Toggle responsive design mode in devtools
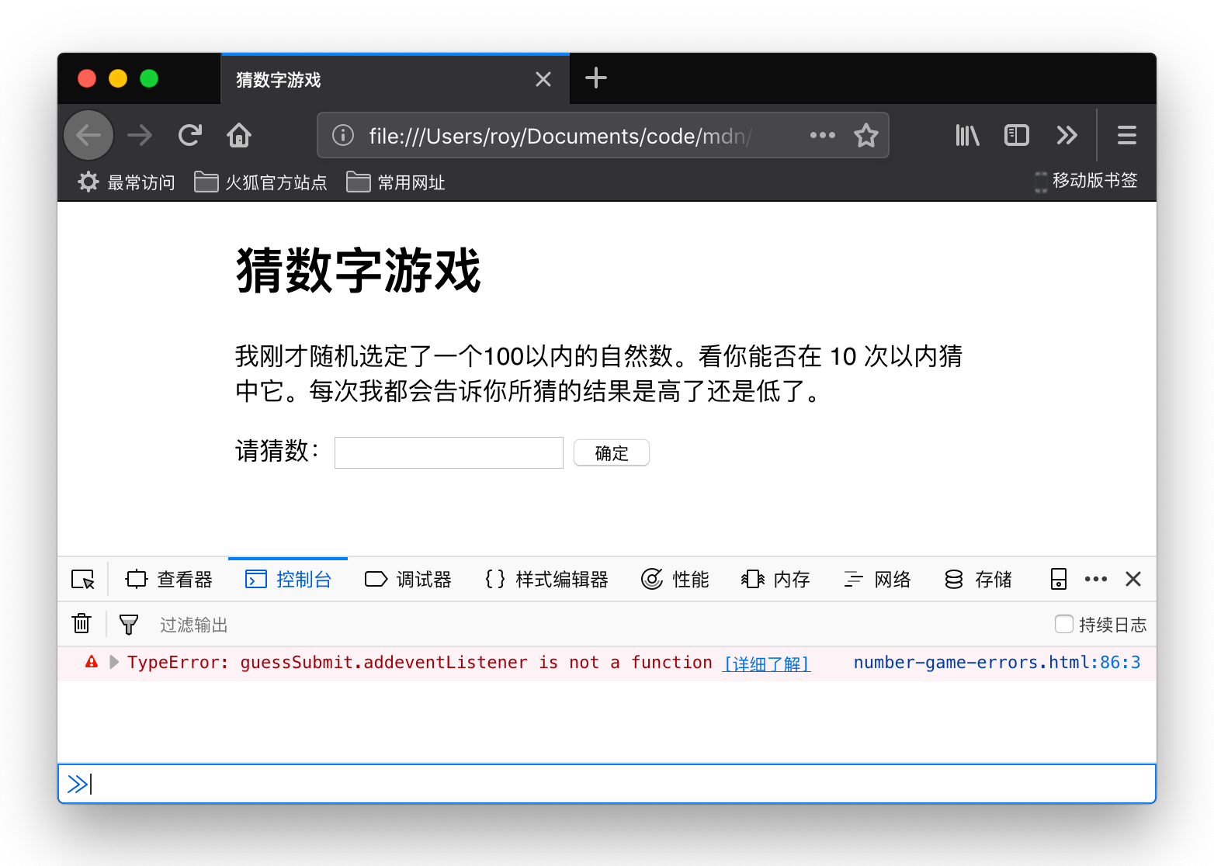Screen dimensions: 1214x866 1058,579
